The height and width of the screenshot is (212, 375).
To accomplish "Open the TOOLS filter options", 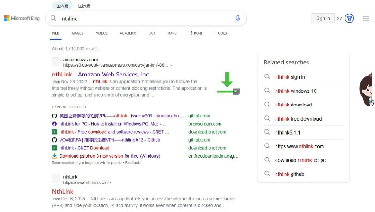I will click(221, 33).
